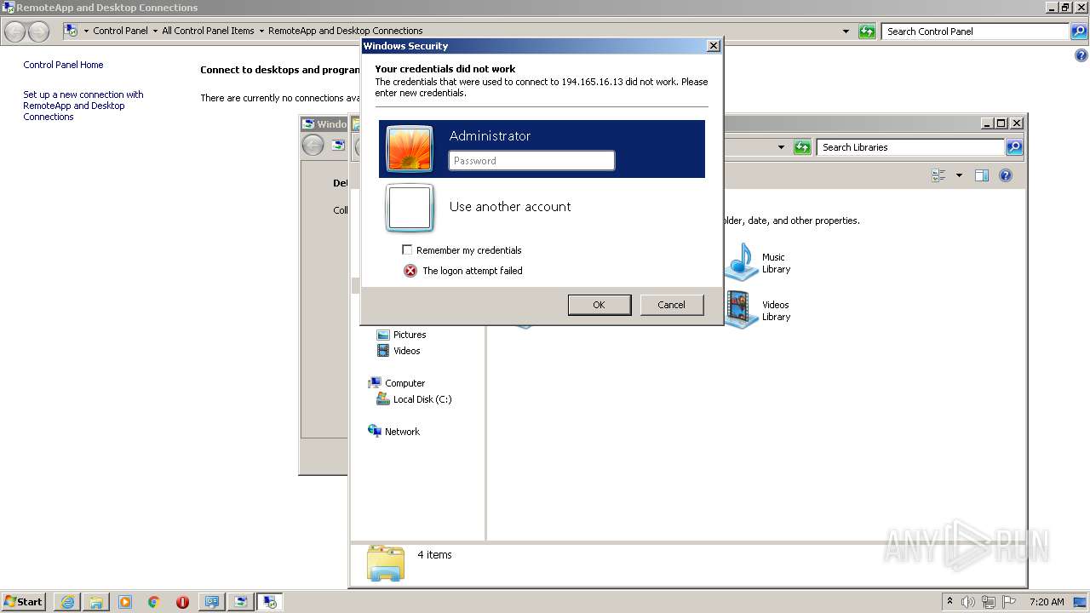Refresh the Control Panel window
Screen dimensions: 1090x613
(x=867, y=32)
